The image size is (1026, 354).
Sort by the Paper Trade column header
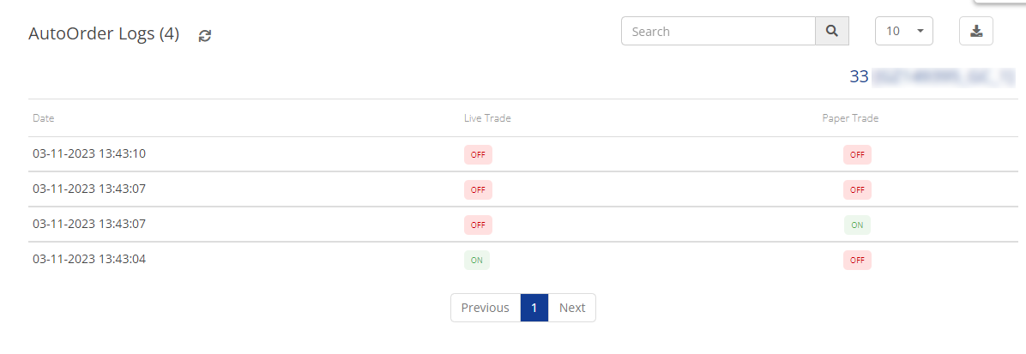click(x=849, y=118)
